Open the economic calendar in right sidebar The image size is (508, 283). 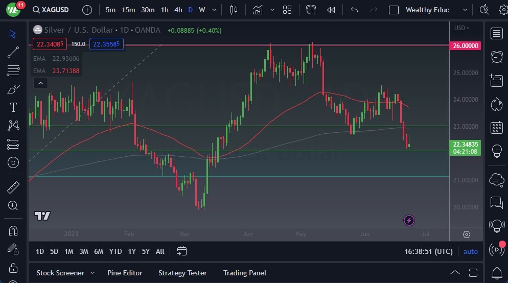496,127
